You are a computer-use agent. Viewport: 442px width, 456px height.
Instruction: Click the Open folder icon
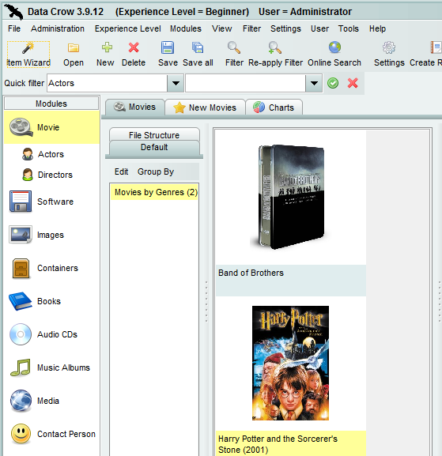click(x=74, y=48)
